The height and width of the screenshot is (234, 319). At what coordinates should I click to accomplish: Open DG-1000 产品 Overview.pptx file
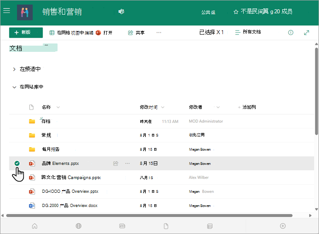point(70,191)
